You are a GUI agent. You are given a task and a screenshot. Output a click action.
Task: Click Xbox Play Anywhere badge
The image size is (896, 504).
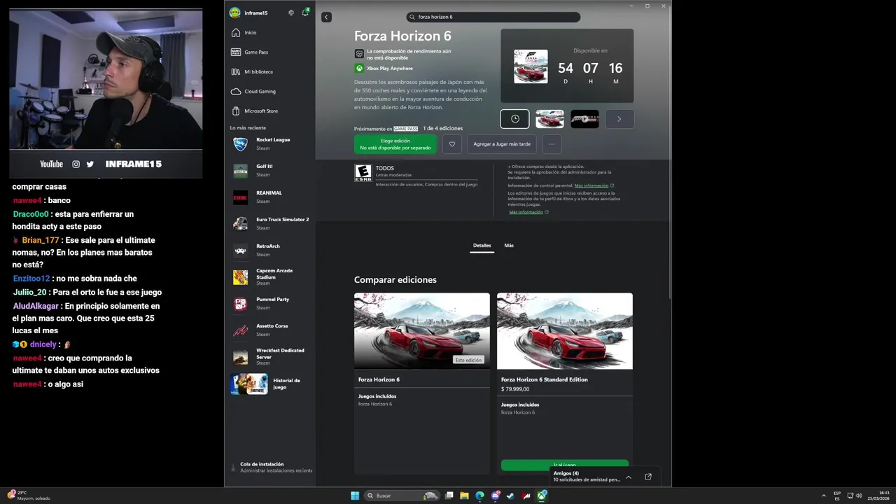384,69
